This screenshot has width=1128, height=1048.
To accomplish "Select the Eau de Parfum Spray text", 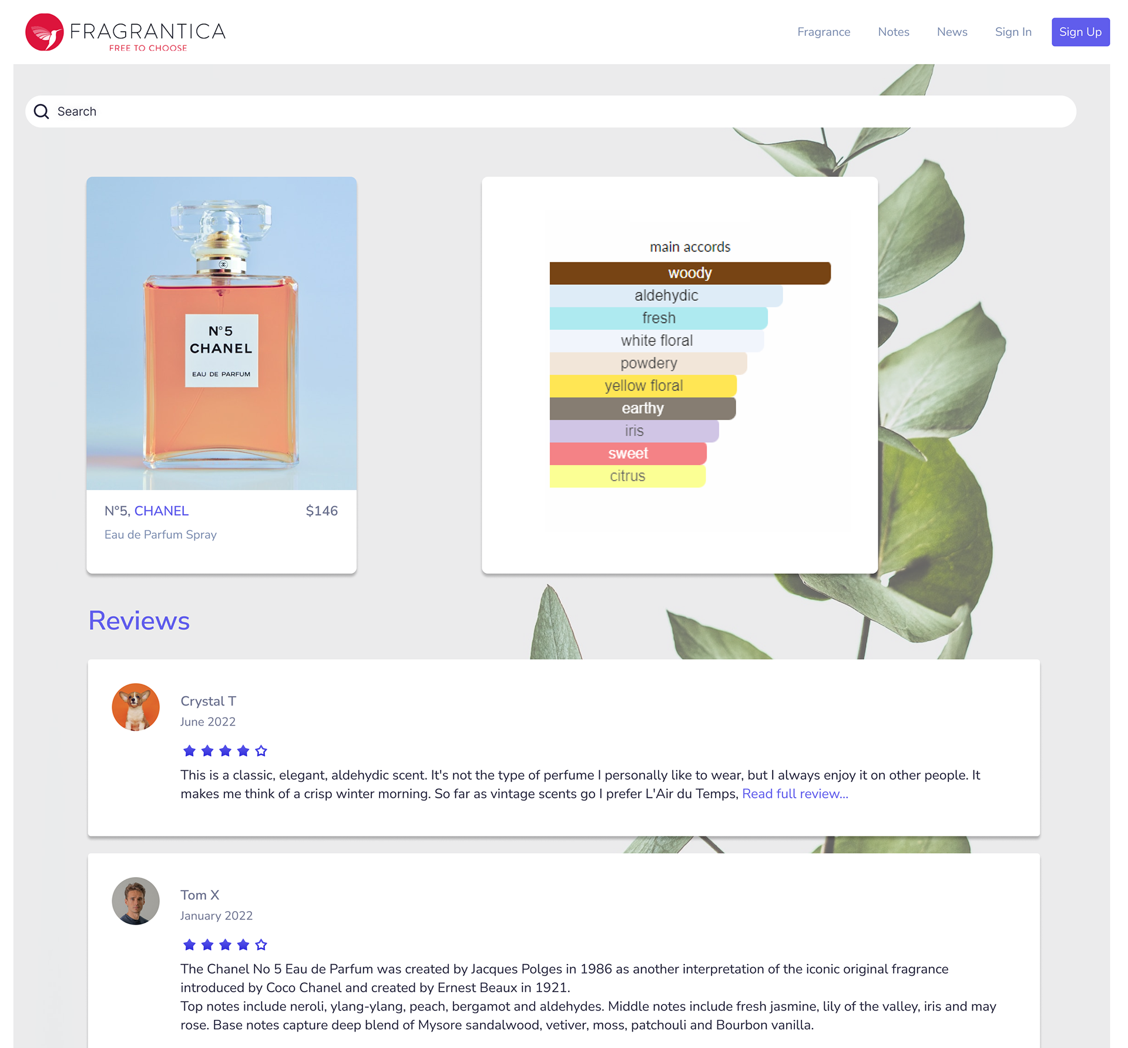I will coord(160,535).
